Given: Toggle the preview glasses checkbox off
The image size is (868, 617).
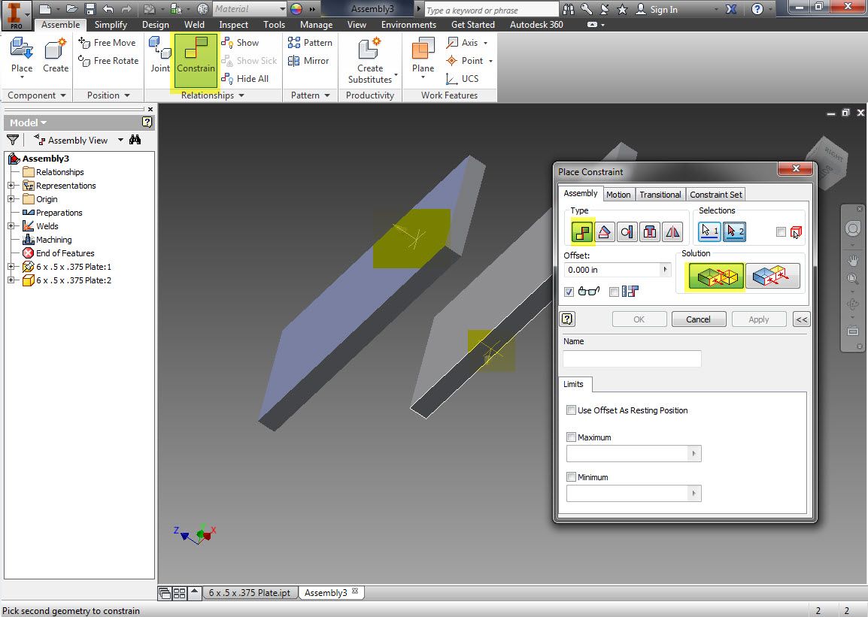Looking at the screenshot, I should (x=569, y=292).
